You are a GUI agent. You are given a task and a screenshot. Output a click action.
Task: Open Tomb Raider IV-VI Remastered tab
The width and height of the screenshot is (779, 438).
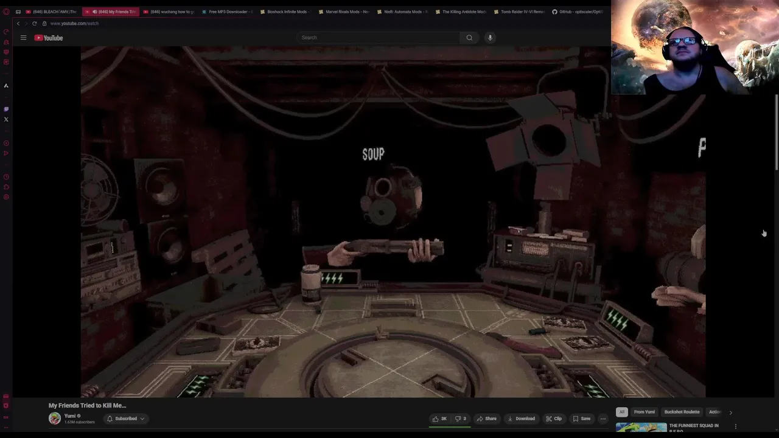point(519,12)
